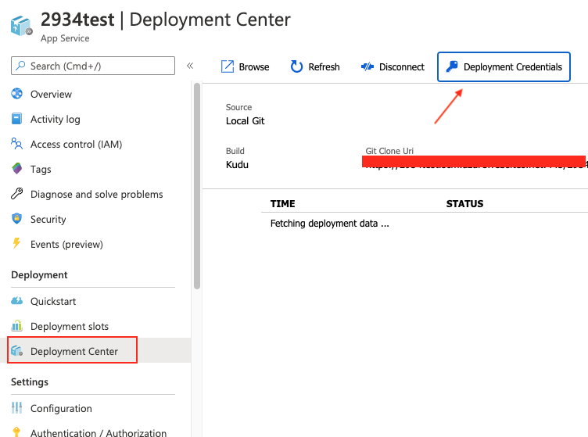Open Events (preview)
The height and width of the screenshot is (437, 588).
point(66,245)
